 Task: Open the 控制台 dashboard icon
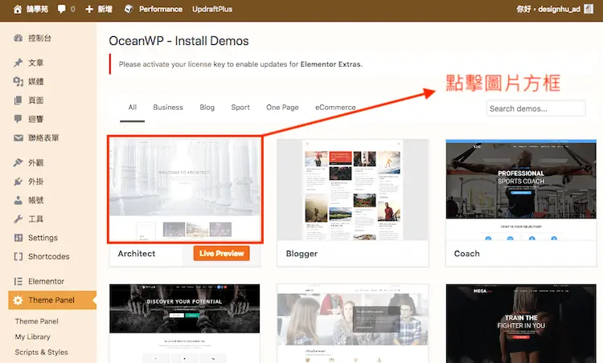point(18,38)
